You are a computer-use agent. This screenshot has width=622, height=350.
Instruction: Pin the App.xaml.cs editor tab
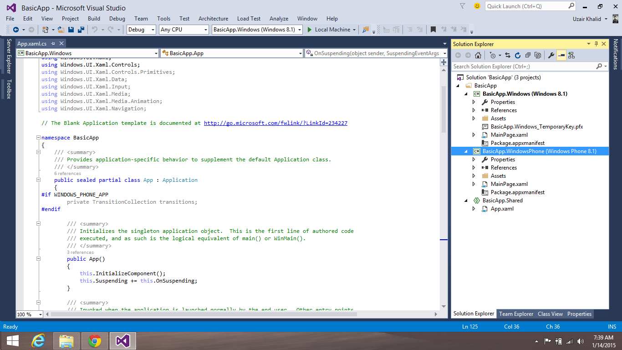click(53, 44)
